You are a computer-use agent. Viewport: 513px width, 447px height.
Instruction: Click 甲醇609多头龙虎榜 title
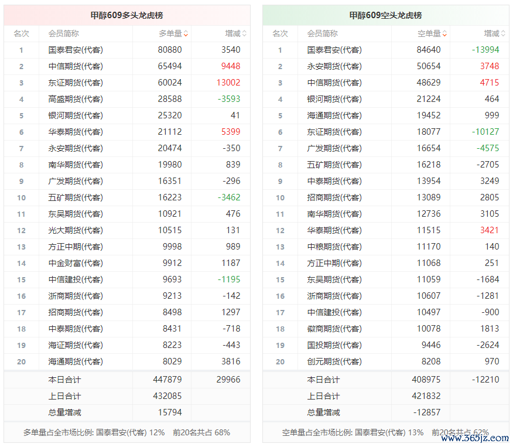pyautogui.click(x=127, y=15)
